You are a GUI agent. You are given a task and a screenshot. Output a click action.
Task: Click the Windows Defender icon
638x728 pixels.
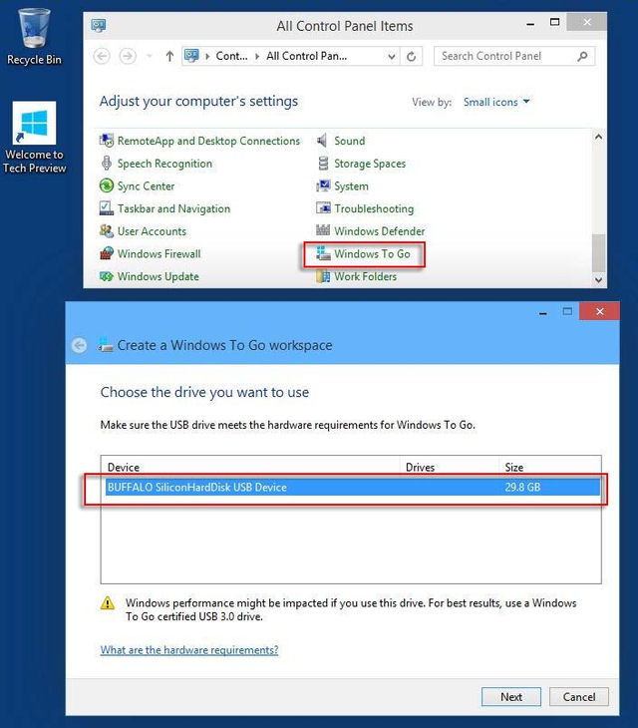point(323,230)
